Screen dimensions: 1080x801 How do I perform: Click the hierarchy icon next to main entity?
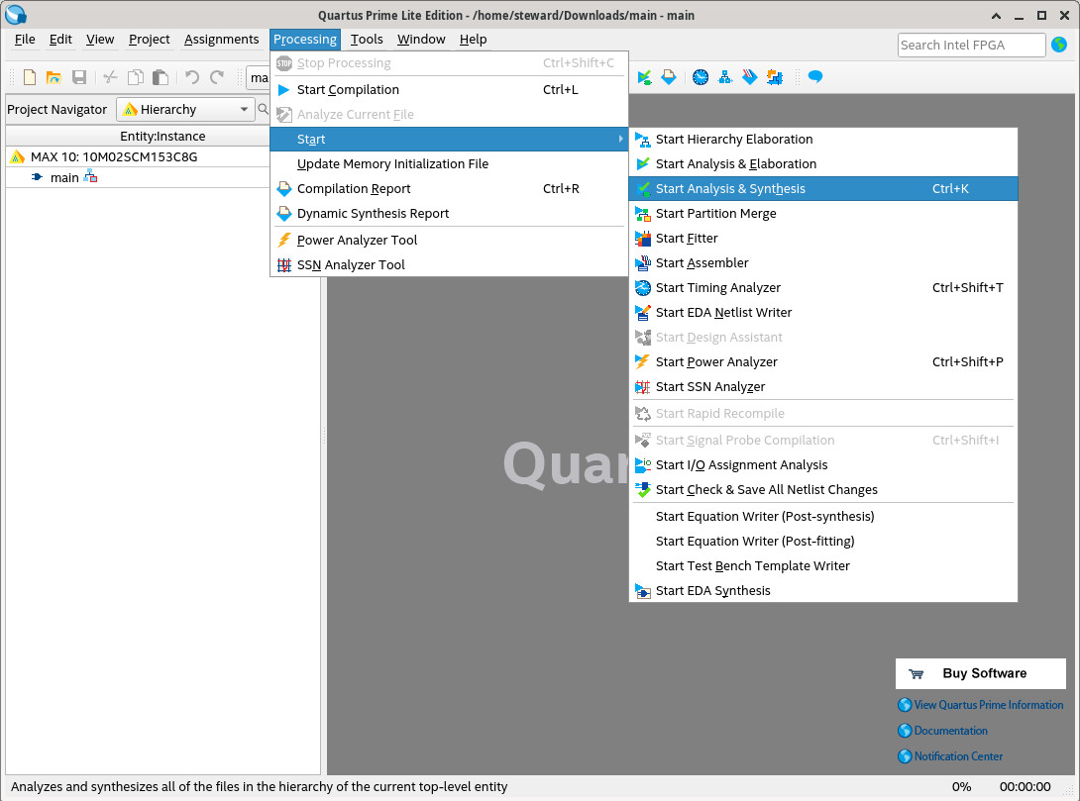(90, 177)
